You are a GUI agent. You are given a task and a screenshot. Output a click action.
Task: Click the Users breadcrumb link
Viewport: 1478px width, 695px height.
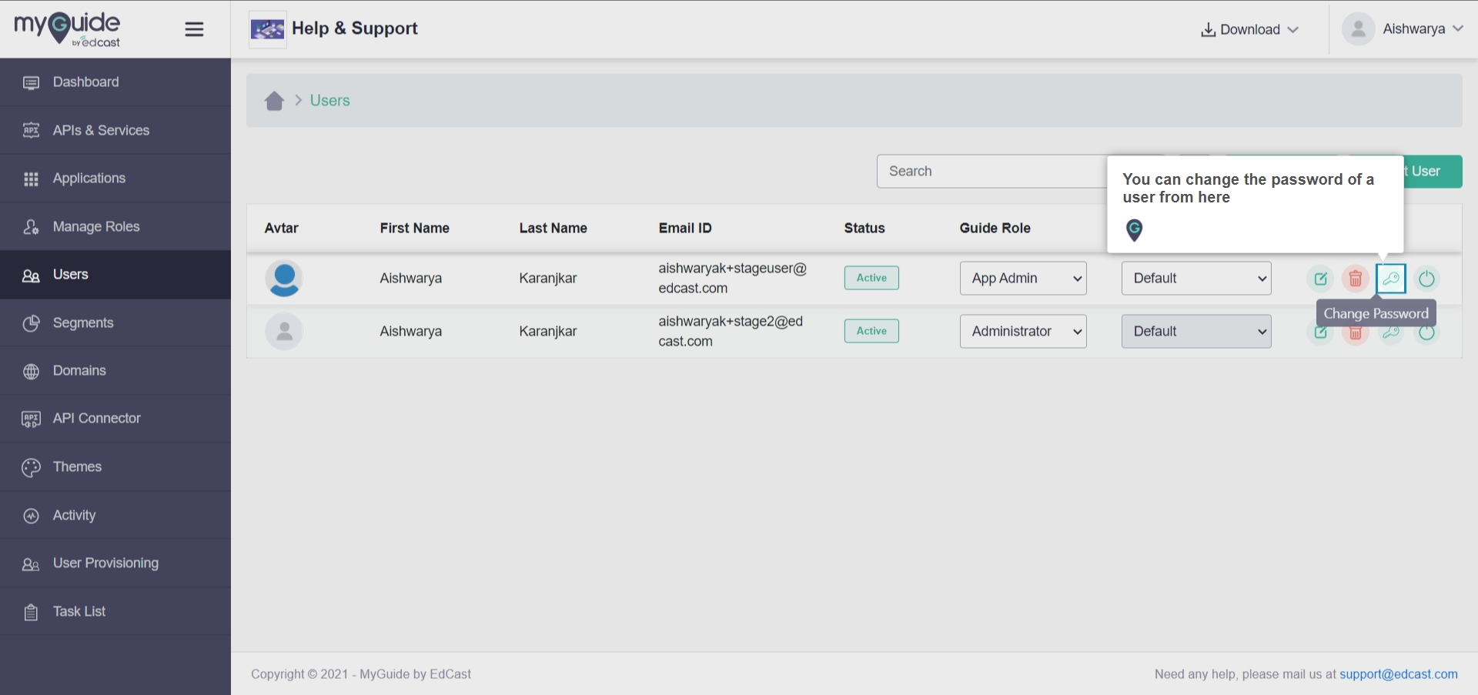[x=329, y=101]
